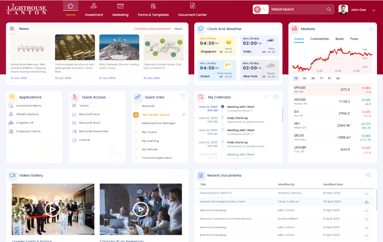Go to previous Video Gallery page
The width and height of the screenshot is (383, 242).
tap(174, 176)
